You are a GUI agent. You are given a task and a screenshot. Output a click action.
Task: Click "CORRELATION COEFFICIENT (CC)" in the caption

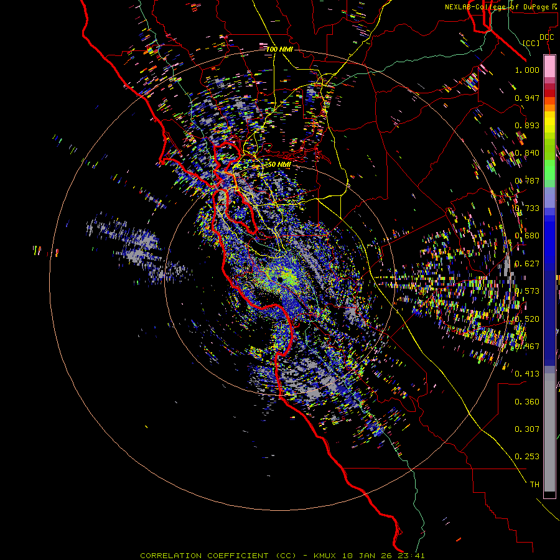click(x=218, y=556)
